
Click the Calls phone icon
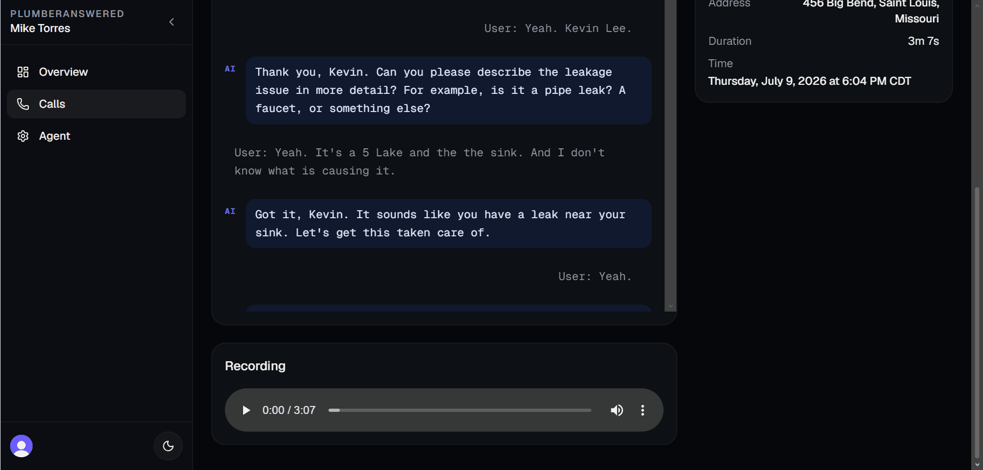point(23,104)
